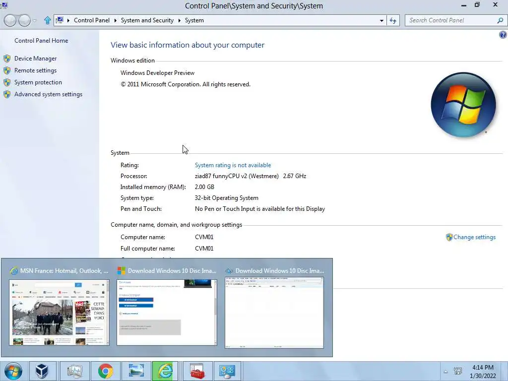
Task: Open address bar history dropdown
Action: pyautogui.click(x=381, y=20)
